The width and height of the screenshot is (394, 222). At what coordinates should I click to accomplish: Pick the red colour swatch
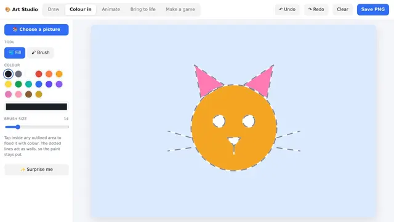(39, 74)
